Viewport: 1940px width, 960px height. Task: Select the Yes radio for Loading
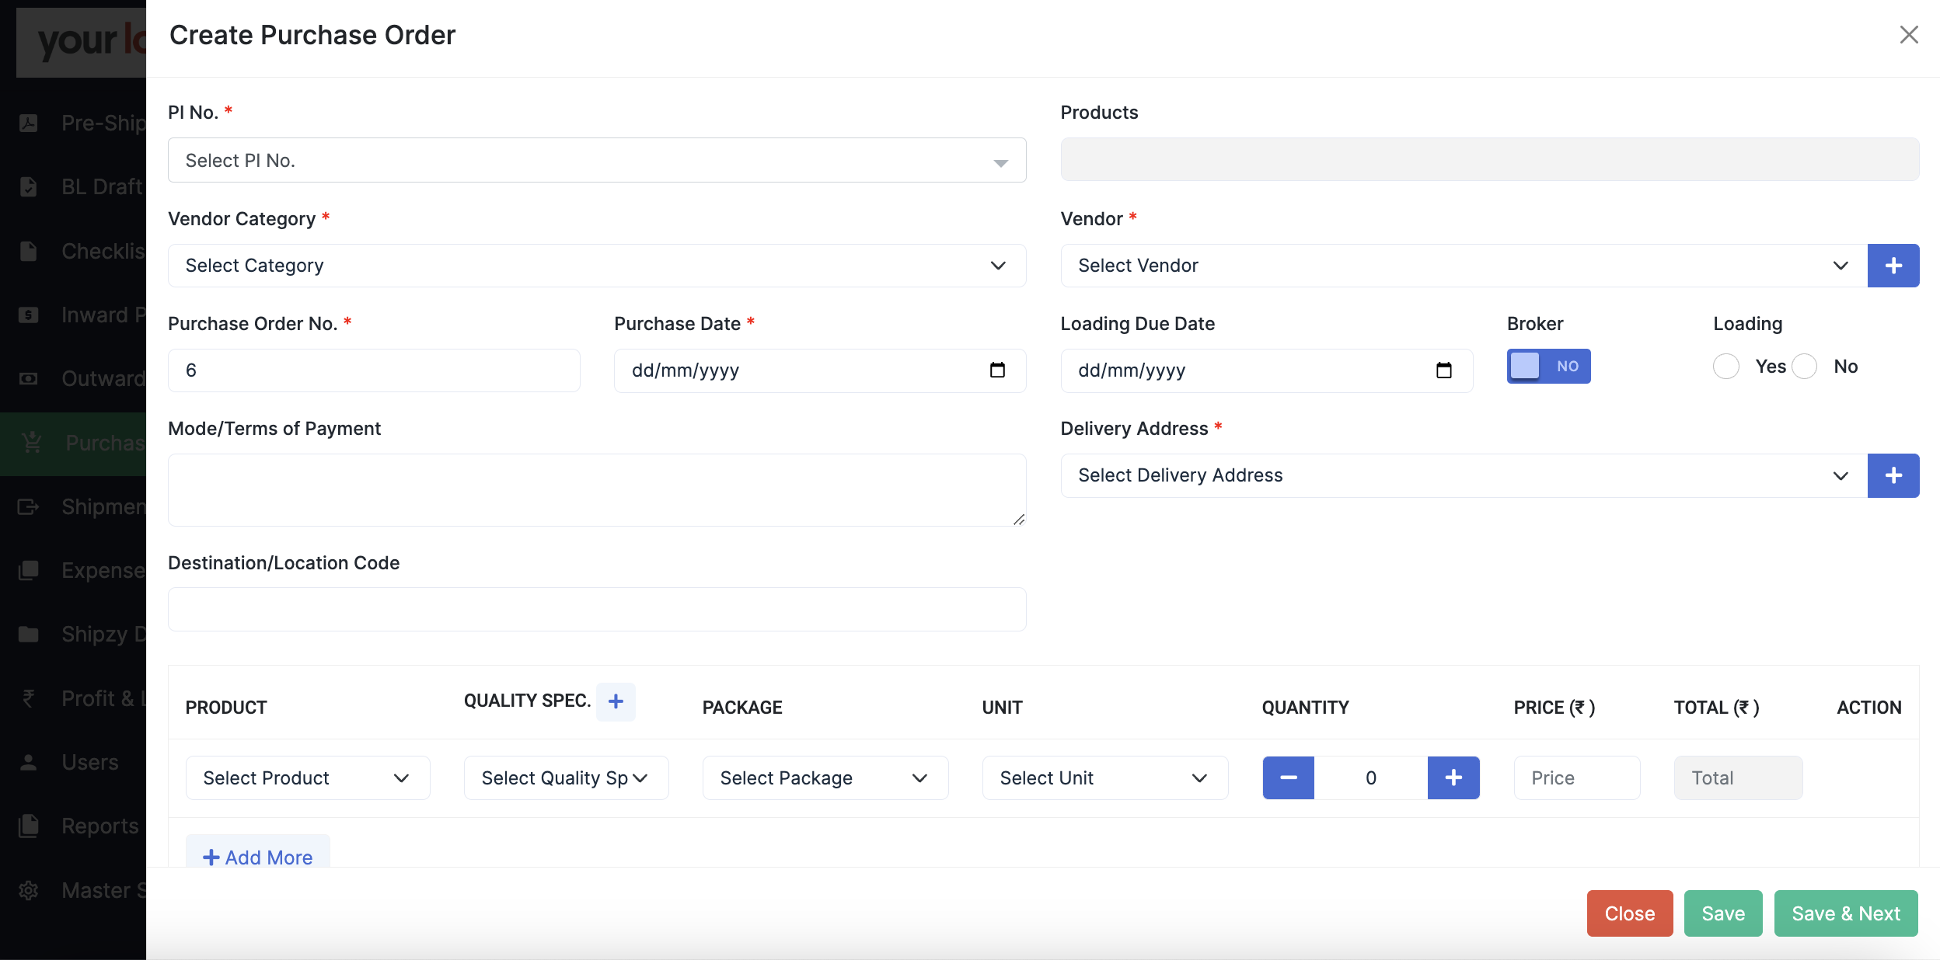tap(1725, 367)
